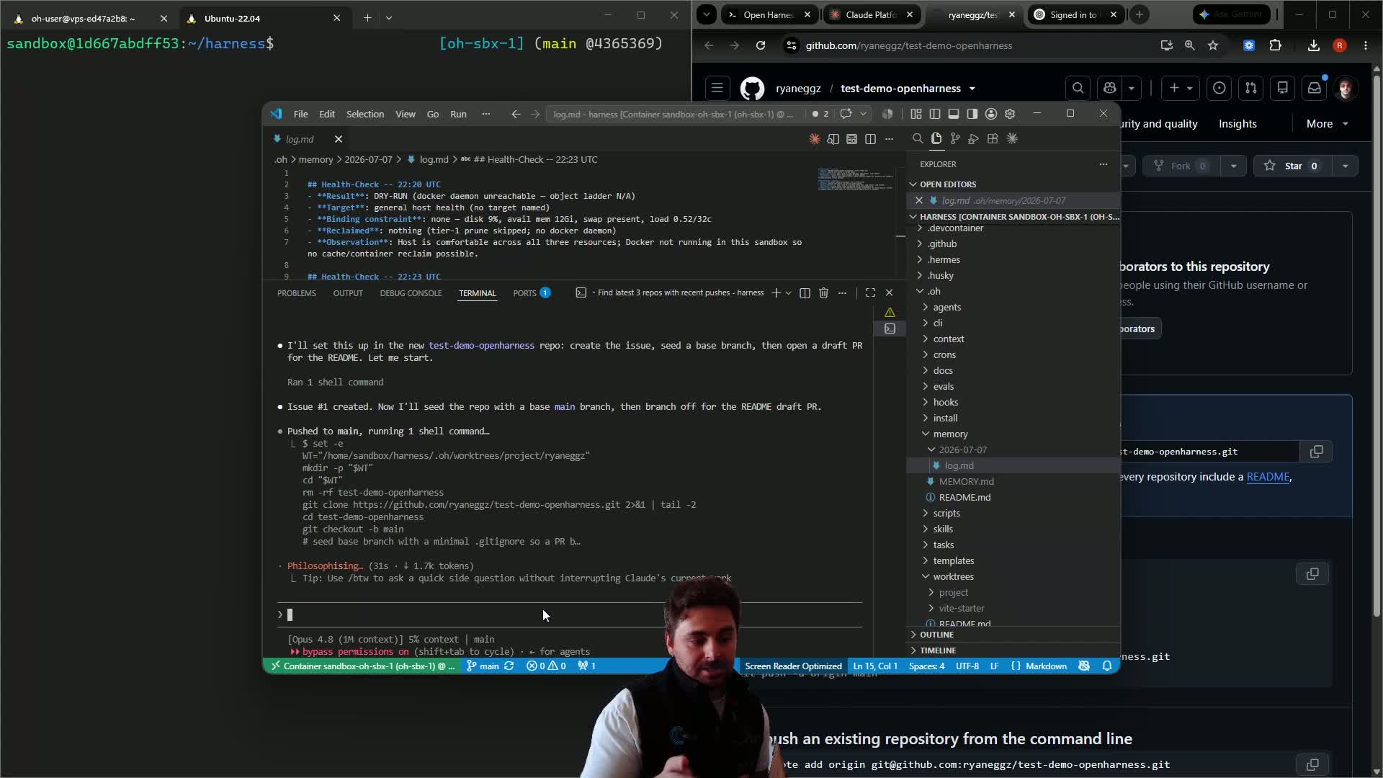Copy the repository .git URL

click(x=1316, y=452)
